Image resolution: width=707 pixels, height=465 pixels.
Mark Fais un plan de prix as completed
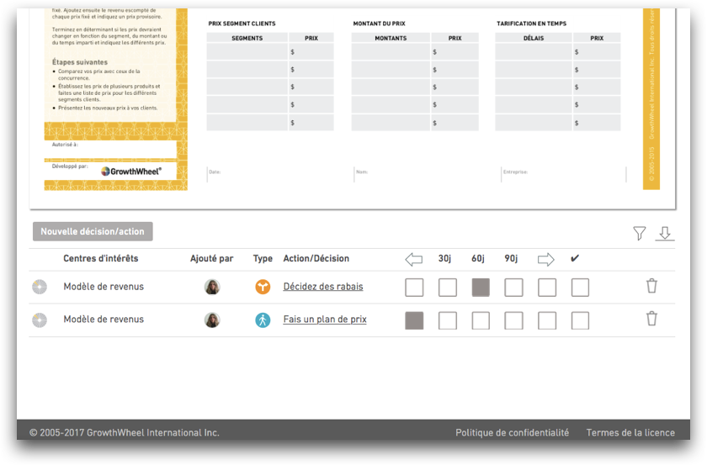[x=580, y=321]
